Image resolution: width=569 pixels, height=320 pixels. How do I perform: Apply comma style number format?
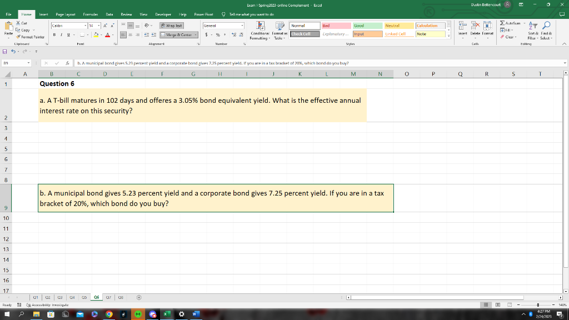[224, 35]
